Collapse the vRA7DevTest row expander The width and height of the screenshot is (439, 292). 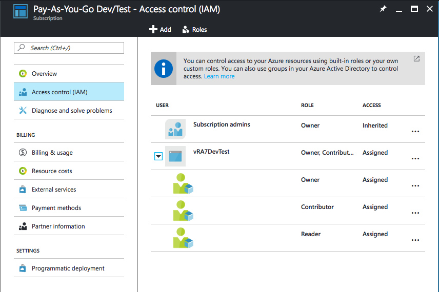click(x=158, y=156)
